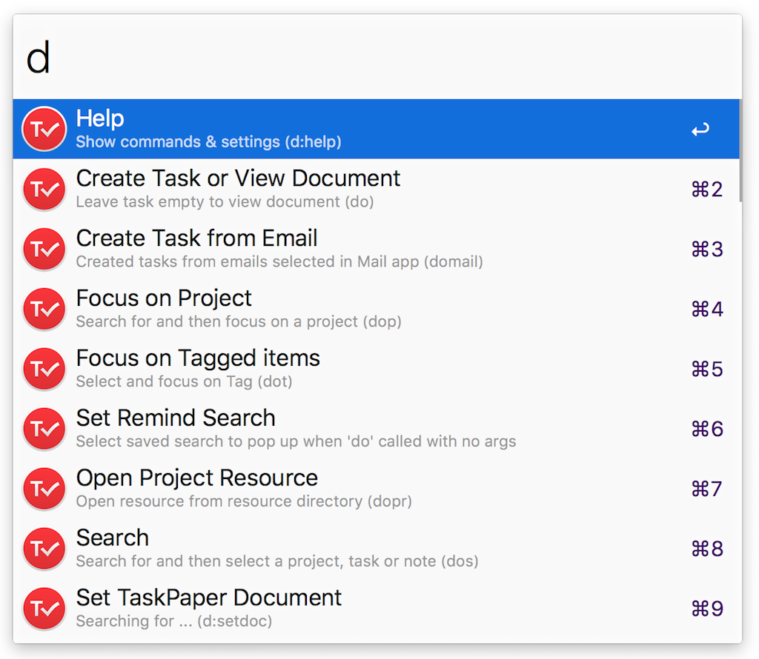Viewport: 759px width, 659px height.
Task: Select the "Create Task or View Document" title
Action: [238, 178]
